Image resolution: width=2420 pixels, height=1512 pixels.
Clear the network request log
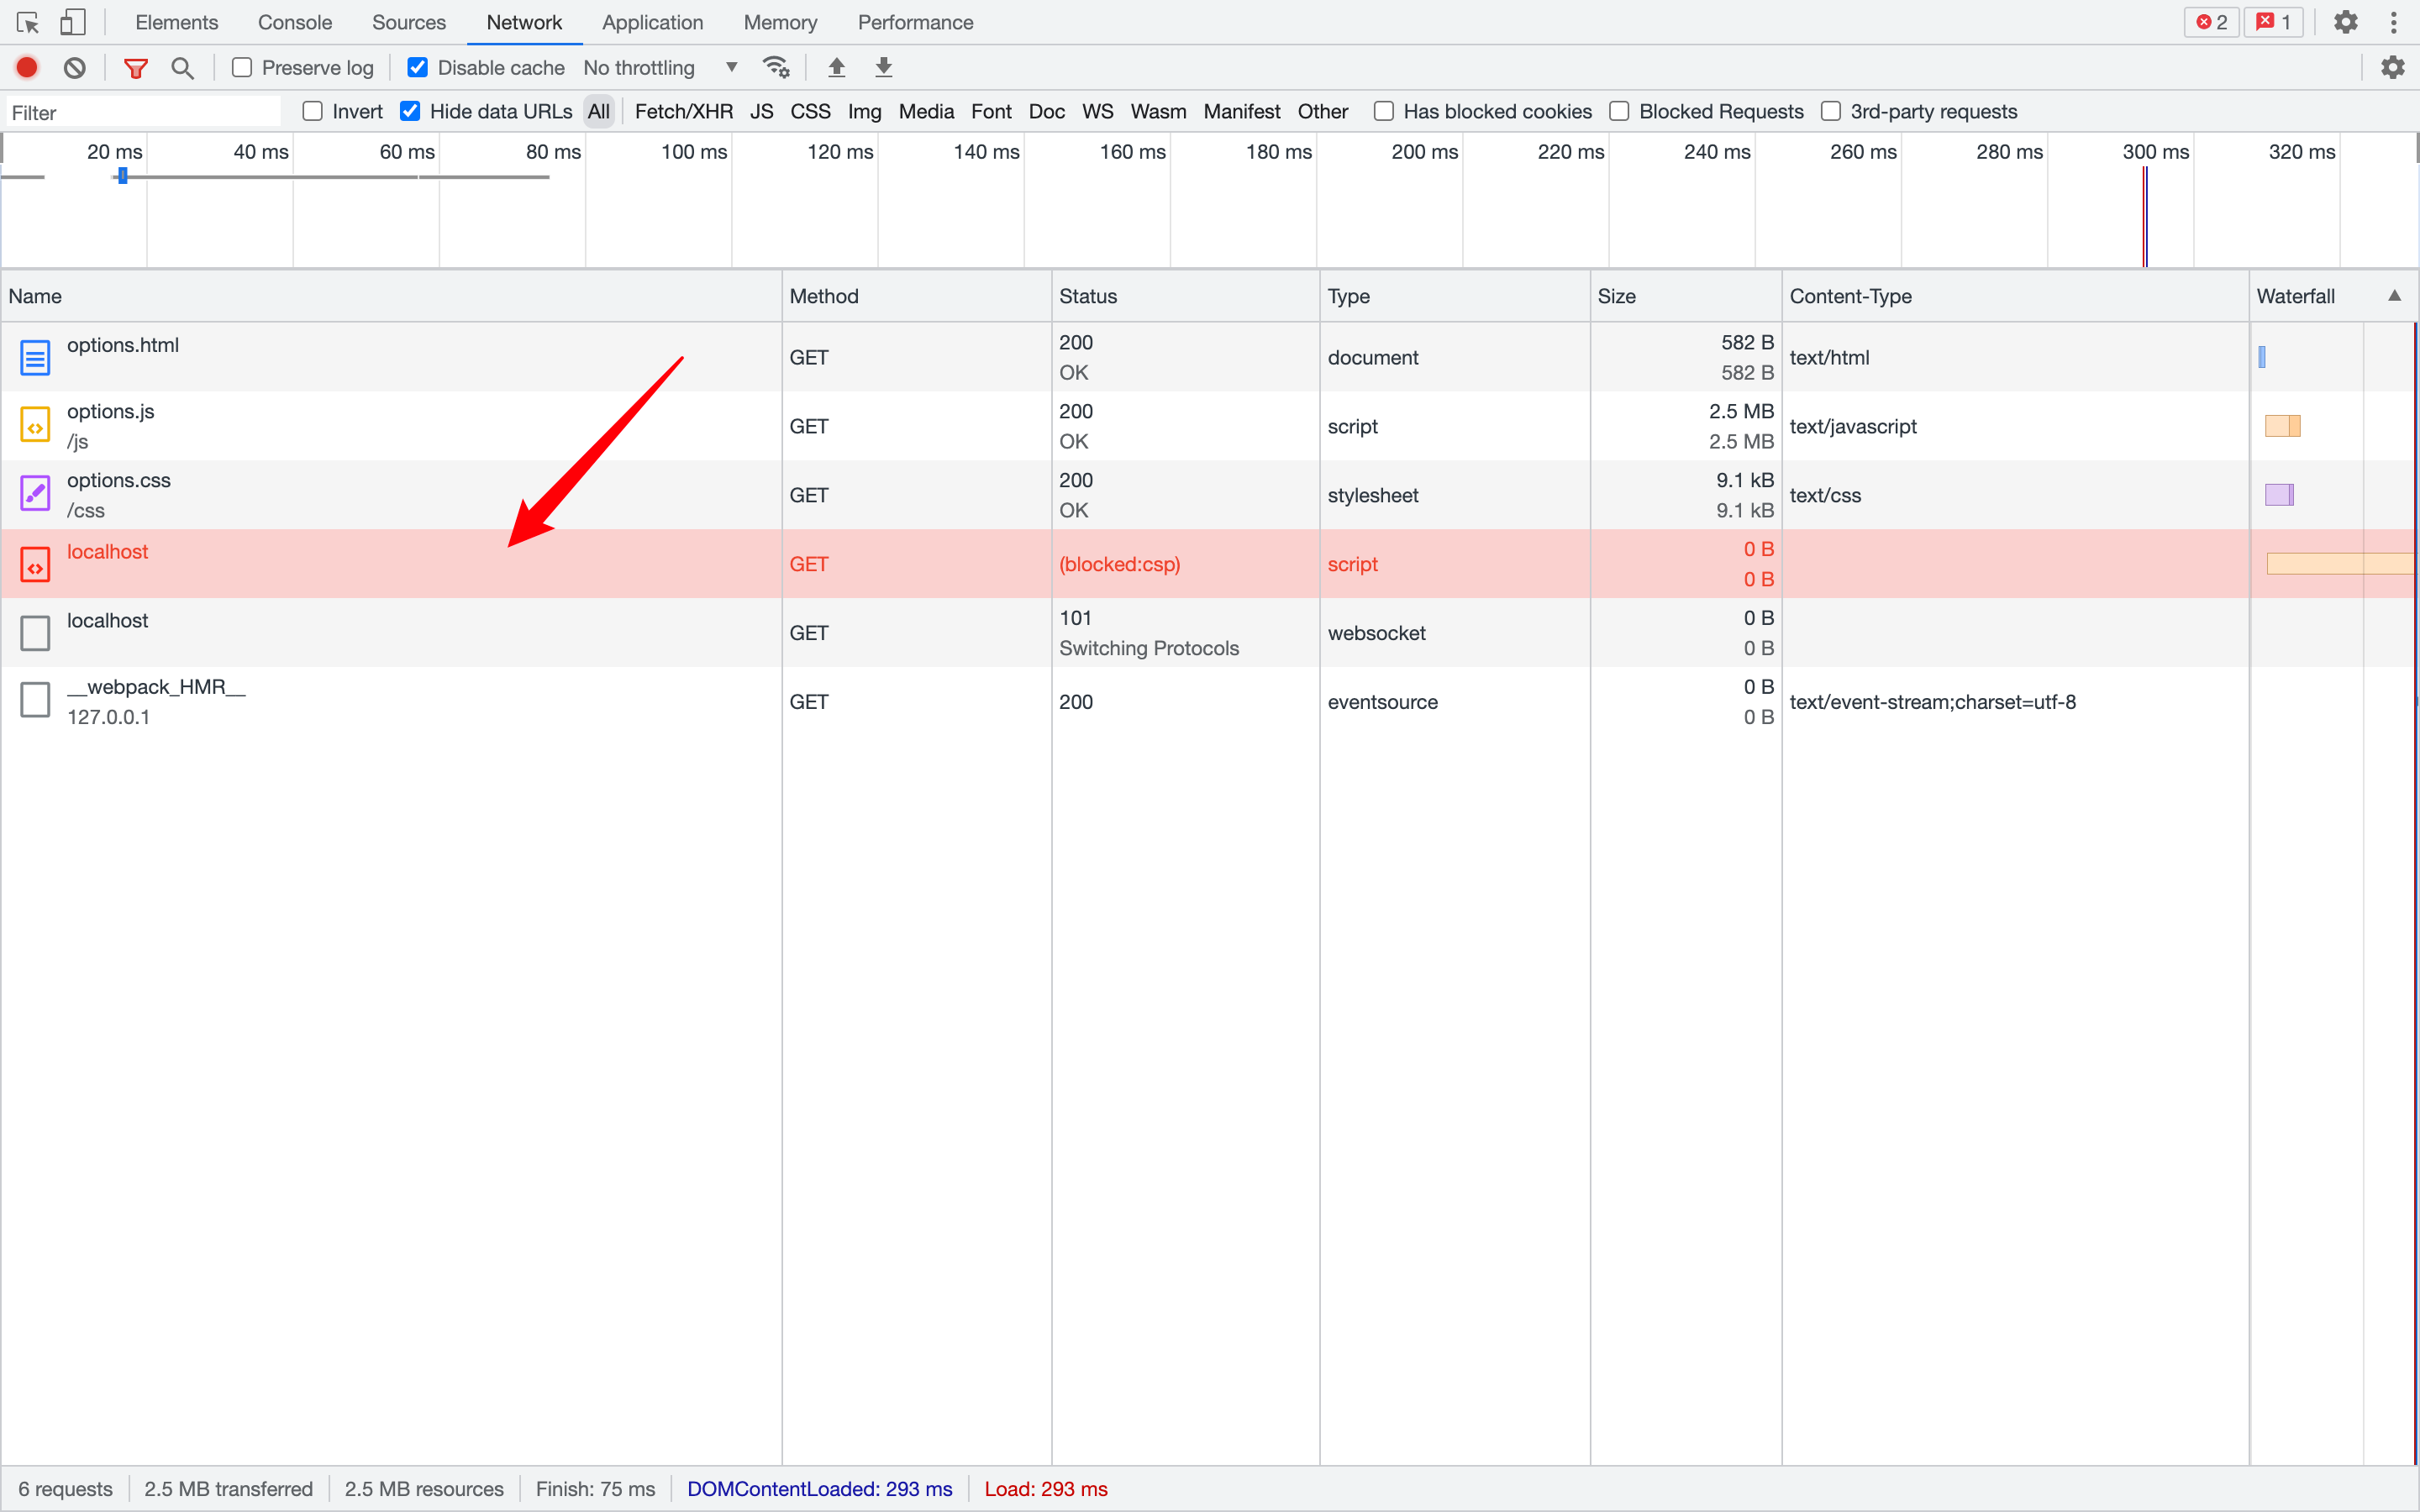point(75,67)
